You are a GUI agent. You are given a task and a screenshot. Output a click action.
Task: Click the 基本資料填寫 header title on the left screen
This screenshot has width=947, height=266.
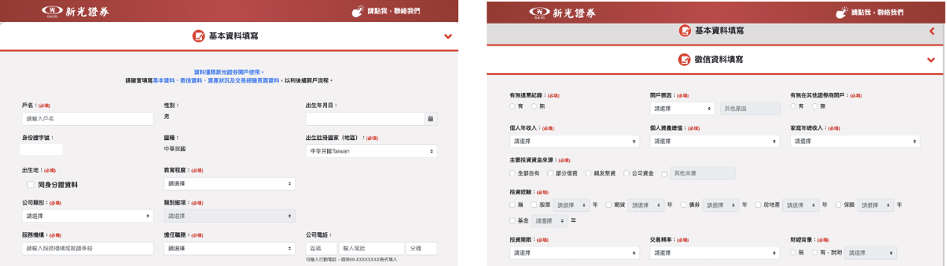pos(234,36)
